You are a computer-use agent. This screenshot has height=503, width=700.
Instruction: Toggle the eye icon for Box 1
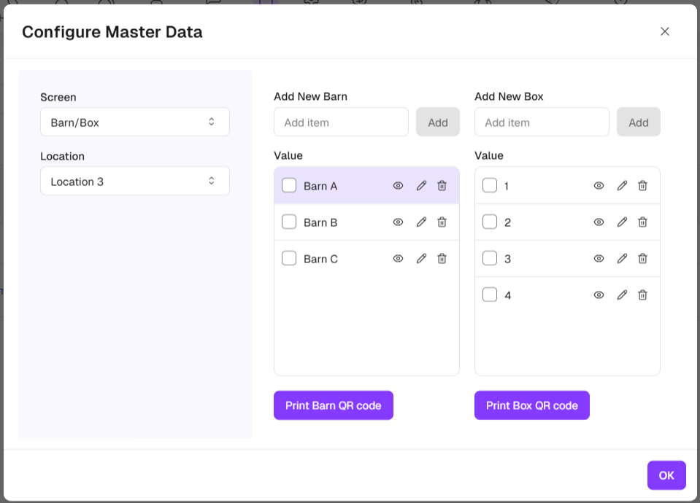click(x=599, y=186)
